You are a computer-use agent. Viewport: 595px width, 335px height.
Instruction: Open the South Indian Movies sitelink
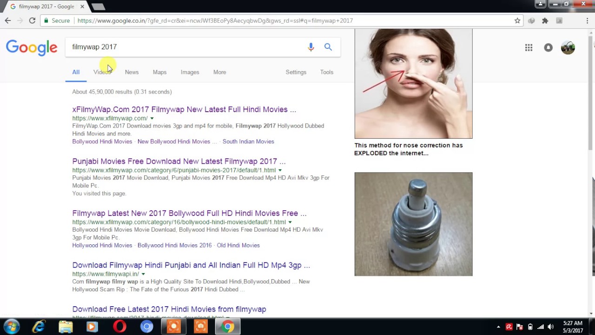coord(248,141)
